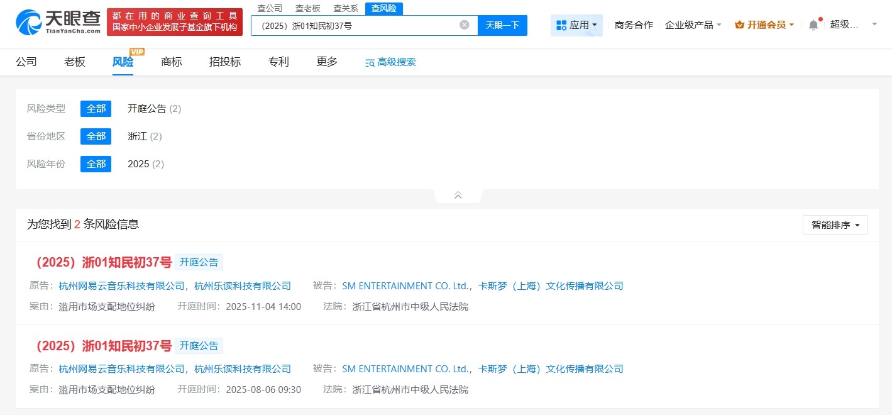Open 高级搜索 advanced search

[x=390, y=62]
